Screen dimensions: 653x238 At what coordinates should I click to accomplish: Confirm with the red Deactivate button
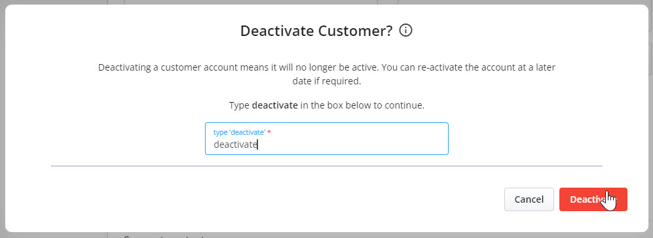click(x=593, y=199)
